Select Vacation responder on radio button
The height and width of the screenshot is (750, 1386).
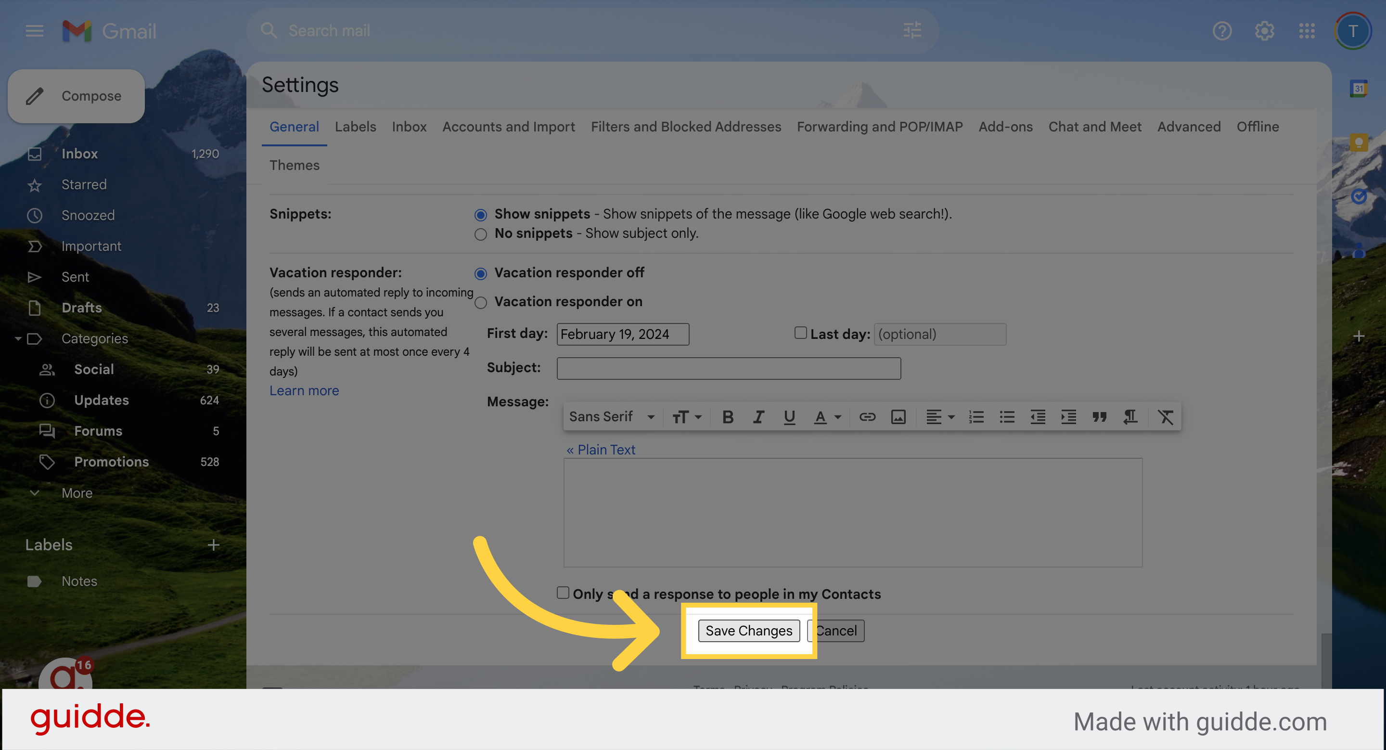coord(480,303)
